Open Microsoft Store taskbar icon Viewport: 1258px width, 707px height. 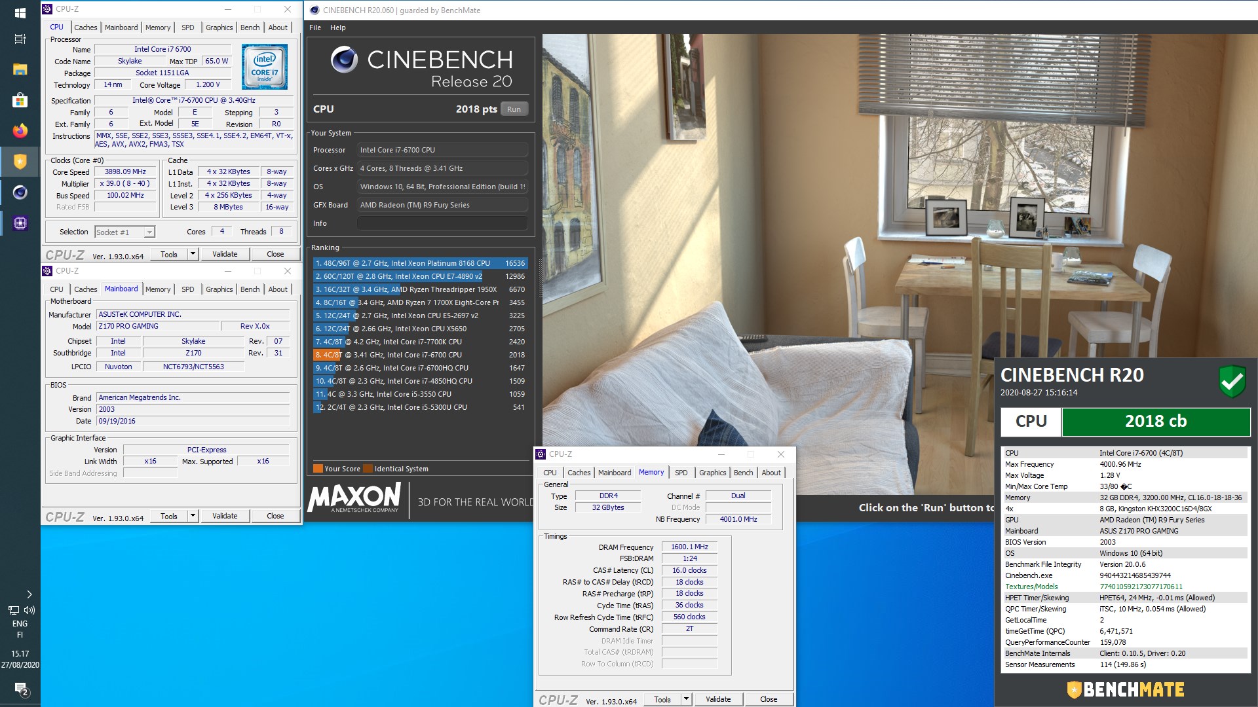[x=20, y=100]
